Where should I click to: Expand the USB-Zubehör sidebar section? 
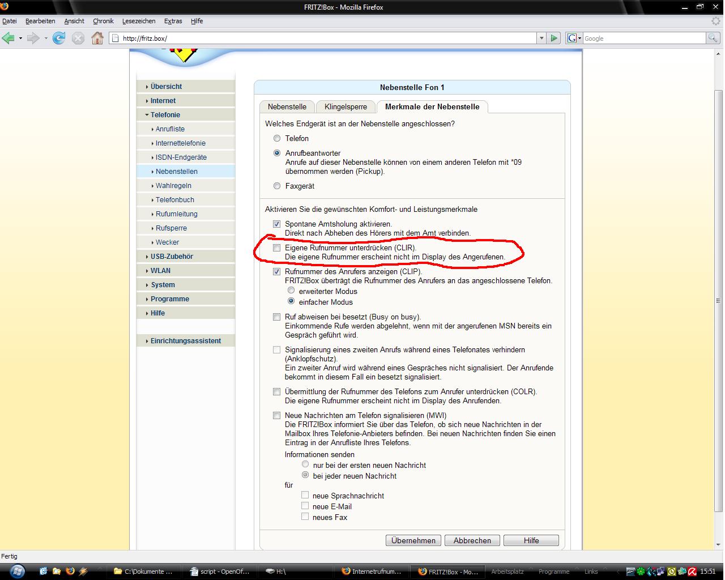point(186,257)
